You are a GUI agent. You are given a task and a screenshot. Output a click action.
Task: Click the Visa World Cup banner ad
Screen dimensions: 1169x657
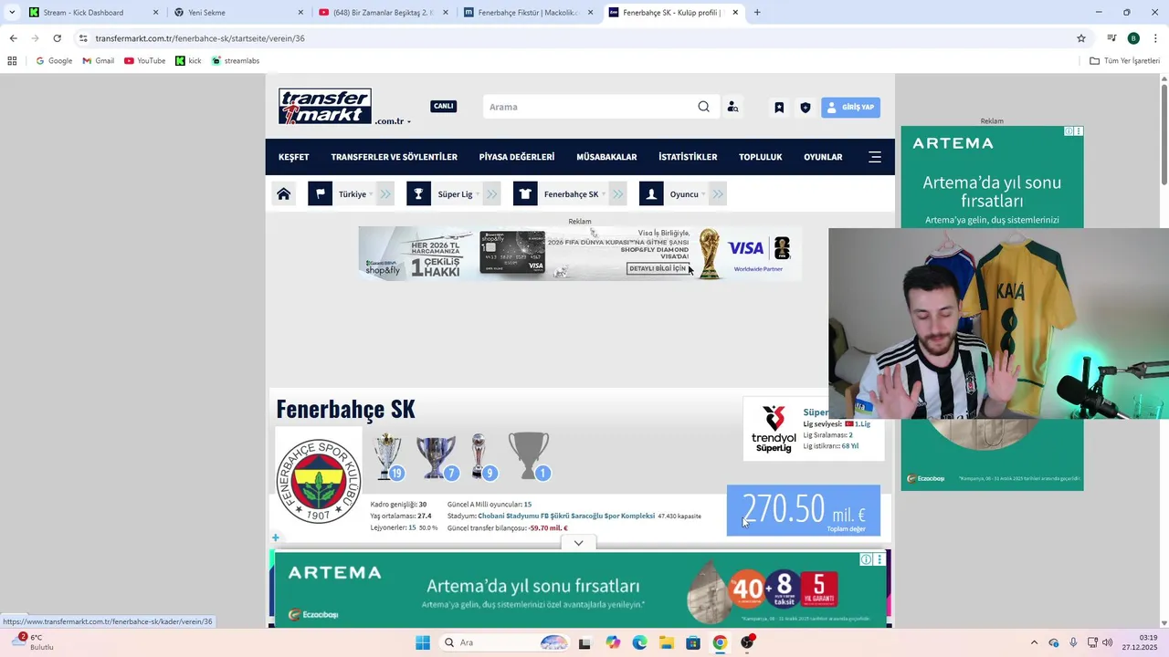pos(579,253)
